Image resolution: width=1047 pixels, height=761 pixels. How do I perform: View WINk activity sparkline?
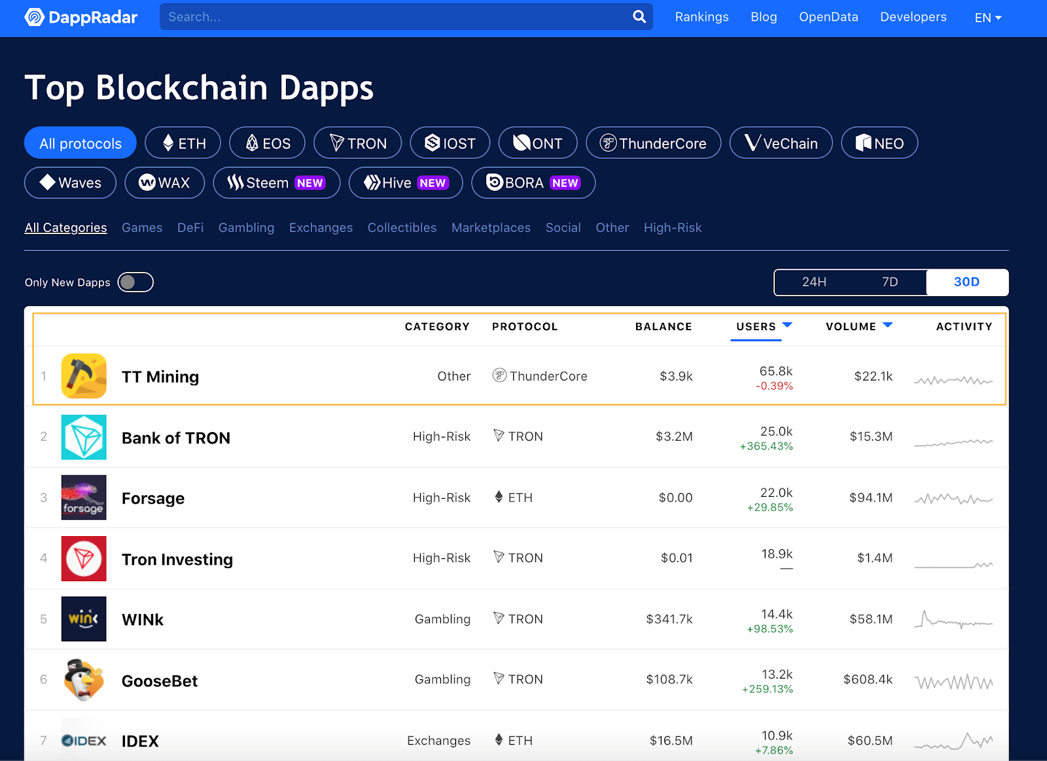tap(953, 619)
